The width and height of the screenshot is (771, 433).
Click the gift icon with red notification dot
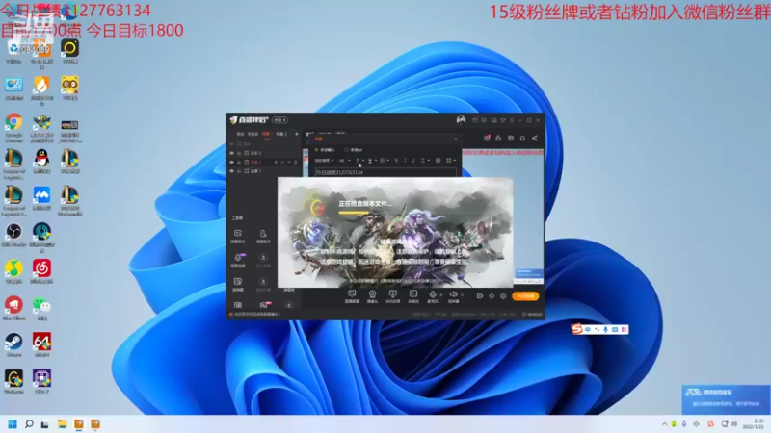[487, 138]
